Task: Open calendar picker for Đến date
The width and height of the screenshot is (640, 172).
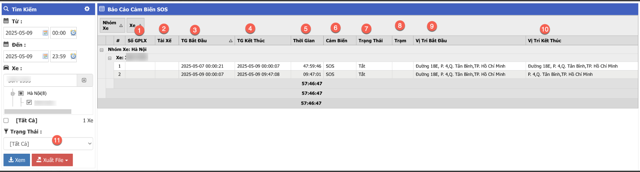Action: 45,57
